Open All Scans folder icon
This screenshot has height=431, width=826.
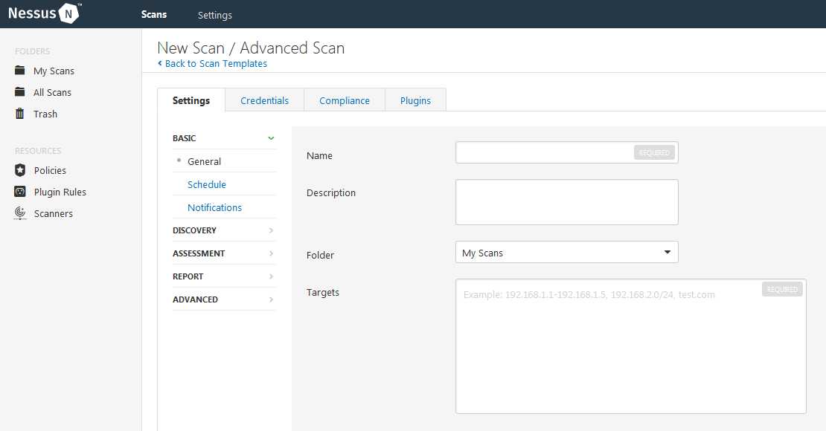(20, 91)
